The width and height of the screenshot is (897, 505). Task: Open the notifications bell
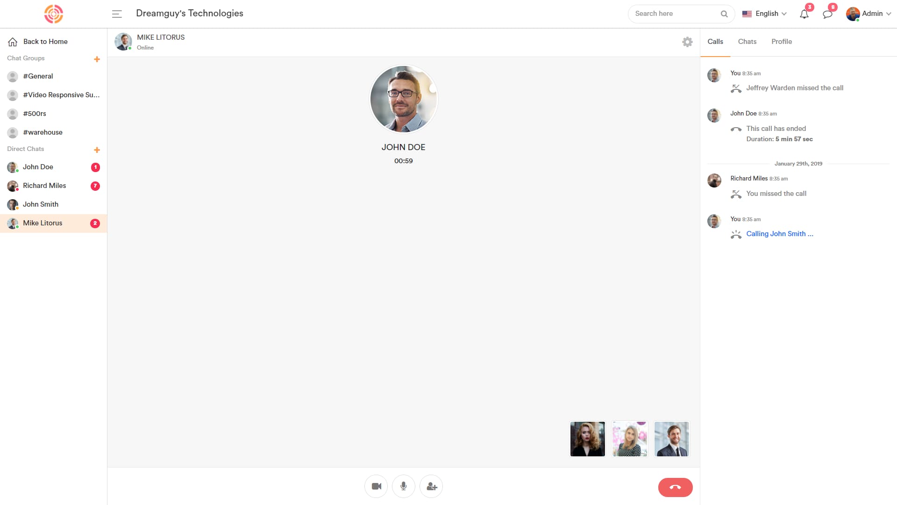pos(804,14)
